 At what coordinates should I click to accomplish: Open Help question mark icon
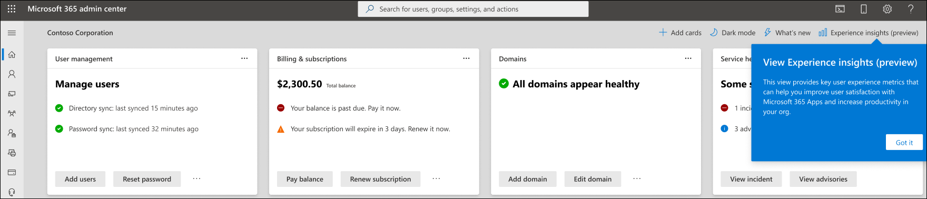point(911,9)
